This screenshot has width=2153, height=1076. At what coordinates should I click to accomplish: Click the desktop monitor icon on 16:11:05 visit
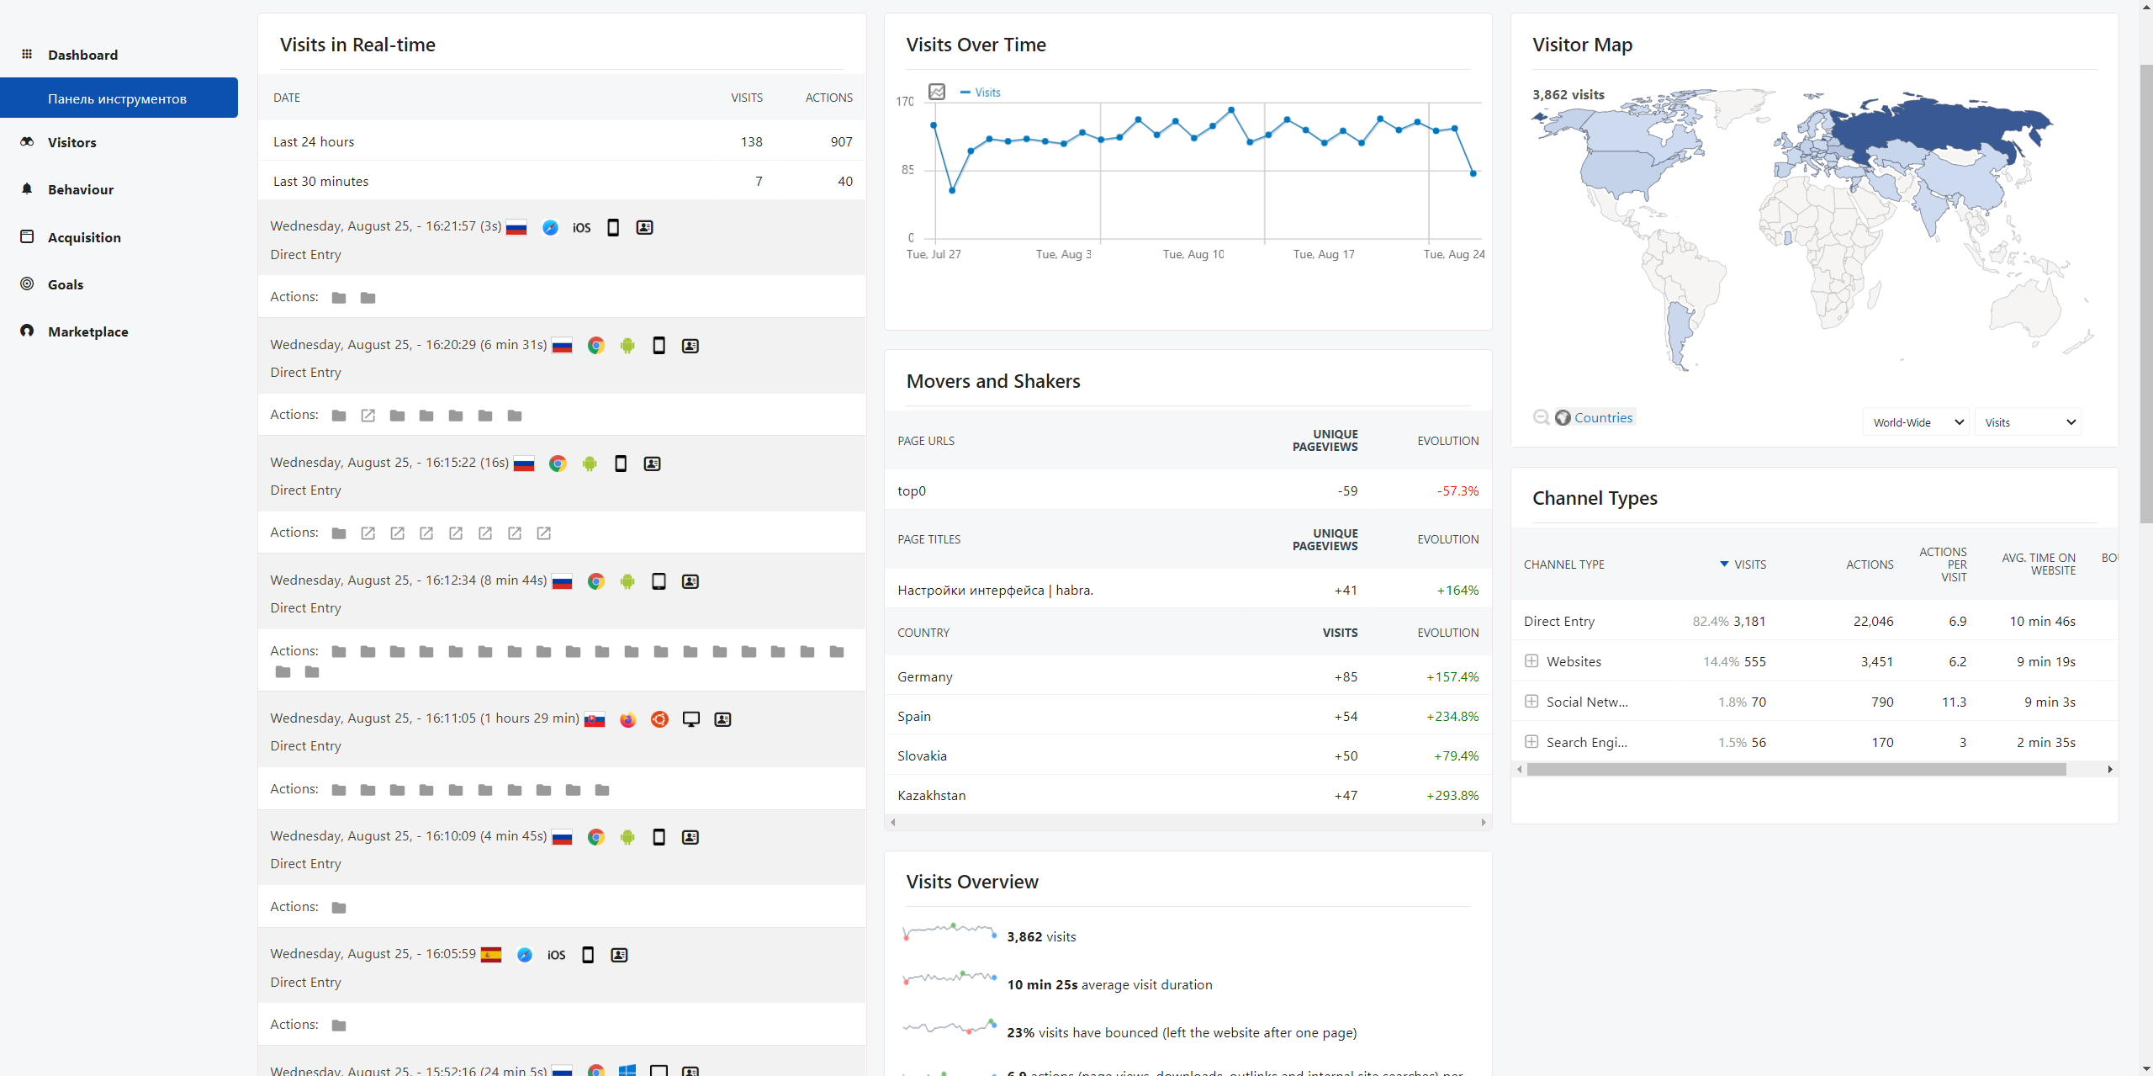click(691, 719)
